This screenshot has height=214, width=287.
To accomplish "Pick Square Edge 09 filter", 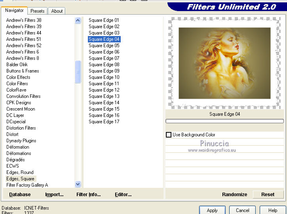I will [104, 71].
